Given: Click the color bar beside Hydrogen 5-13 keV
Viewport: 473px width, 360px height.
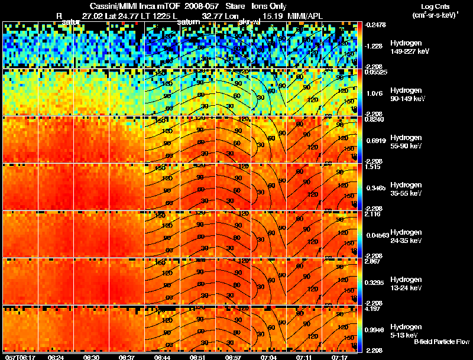Looking at the screenshot, I should tap(359, 329).
